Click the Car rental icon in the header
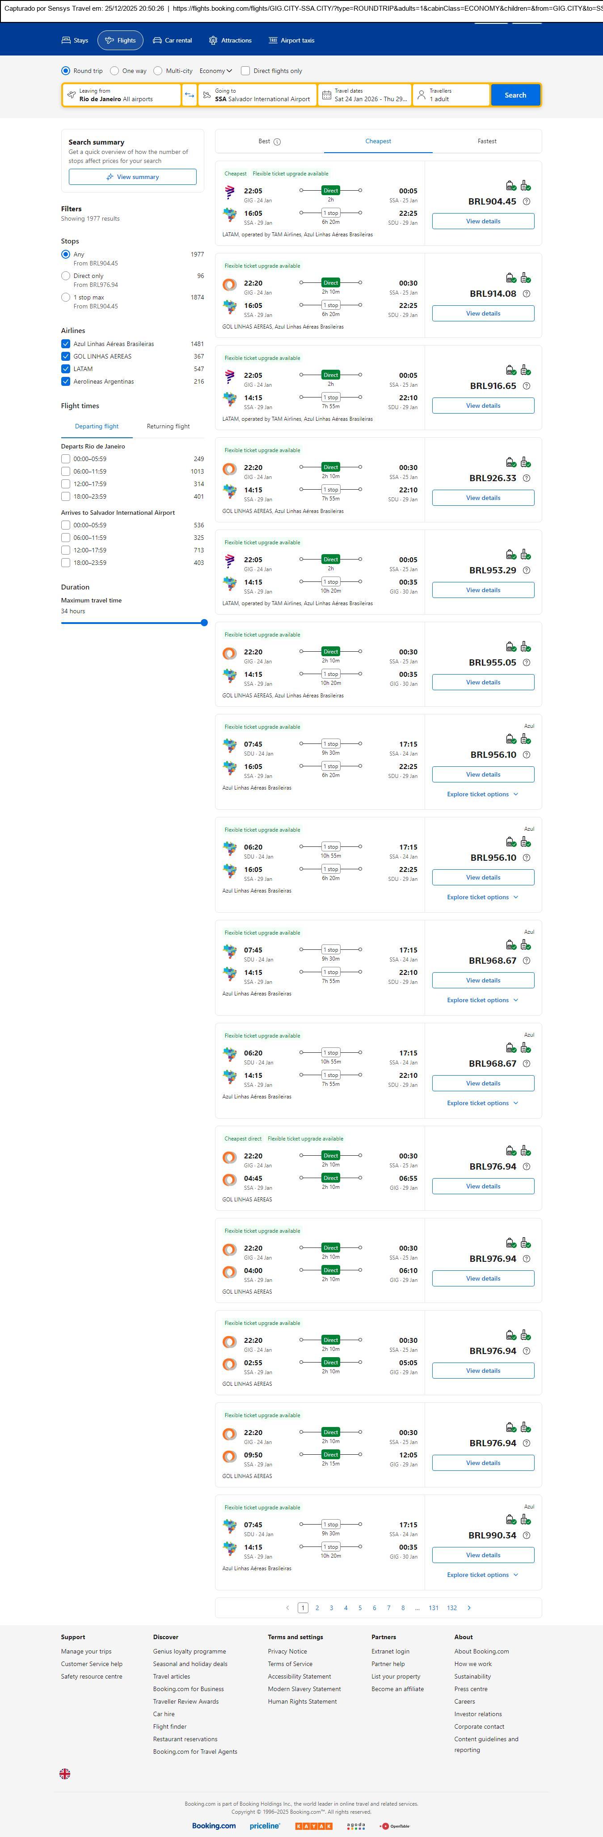 [157, 41]
